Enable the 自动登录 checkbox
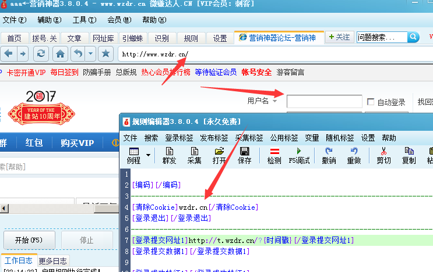The height and width of the screenshot is (272, 433). click(x=371, y=102)
